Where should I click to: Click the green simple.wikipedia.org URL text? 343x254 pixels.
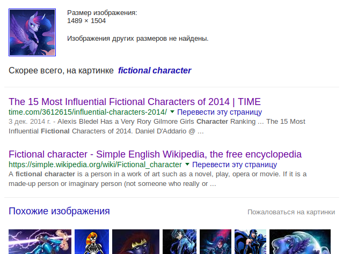point(95,165)
